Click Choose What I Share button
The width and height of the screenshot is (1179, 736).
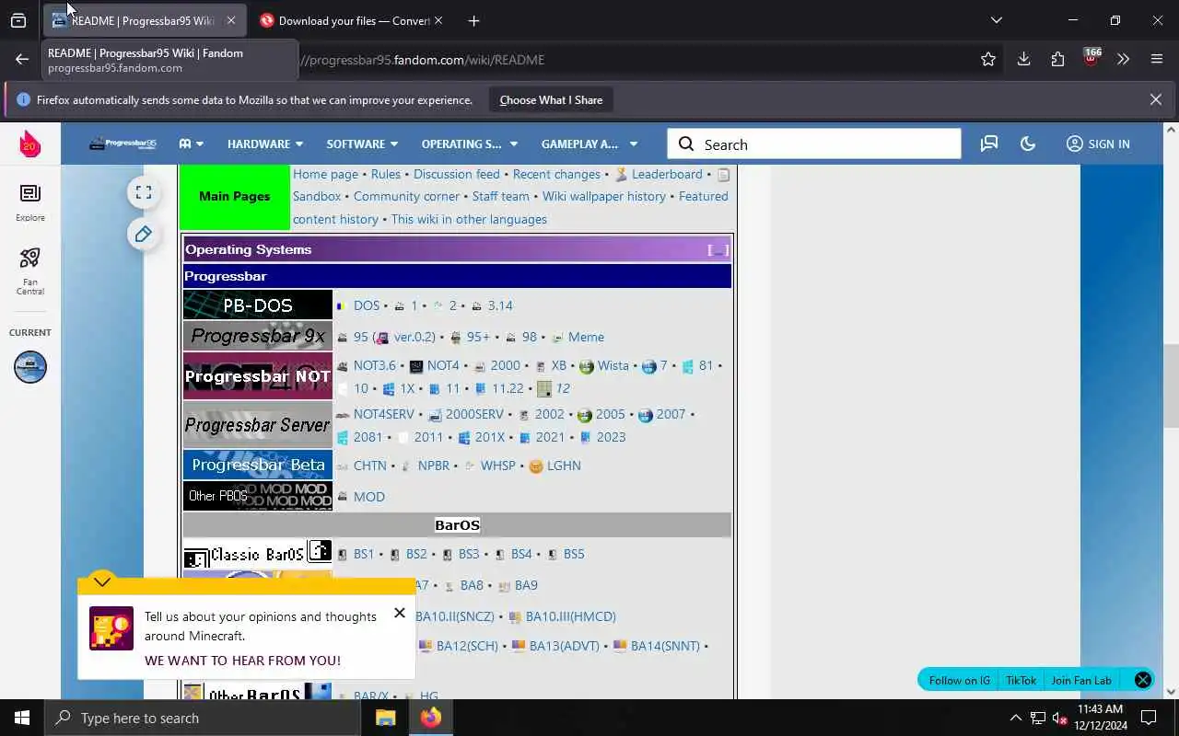tap(551, 99)
